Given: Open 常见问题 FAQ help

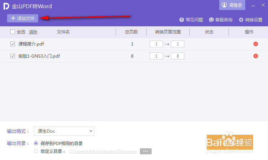Looking at the screenshot, I should [191, 20].
